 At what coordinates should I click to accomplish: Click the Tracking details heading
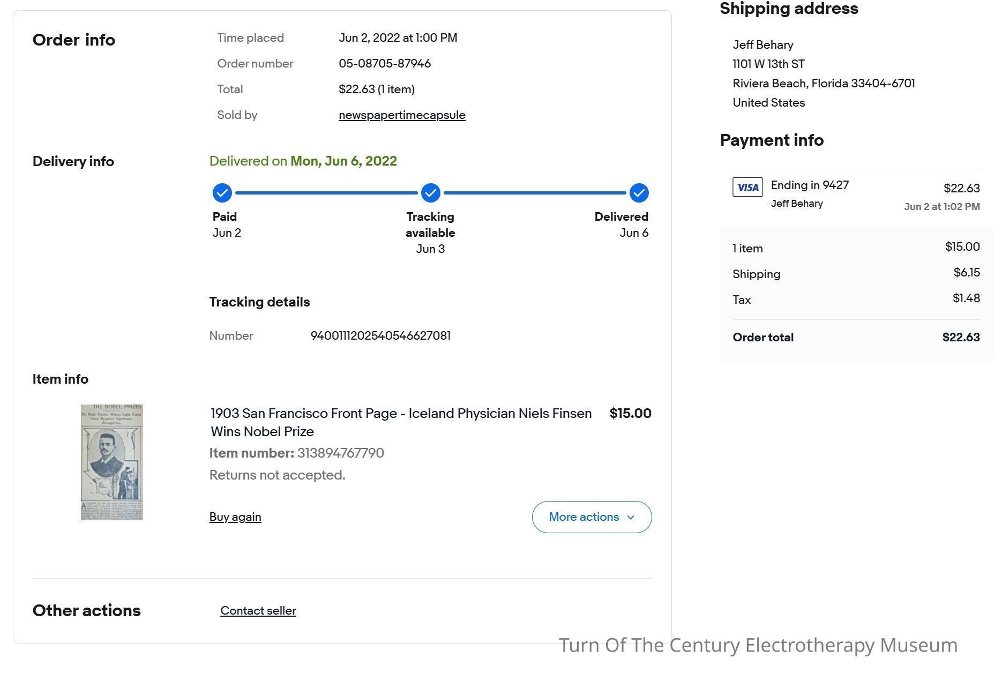(x=259, y=302)
